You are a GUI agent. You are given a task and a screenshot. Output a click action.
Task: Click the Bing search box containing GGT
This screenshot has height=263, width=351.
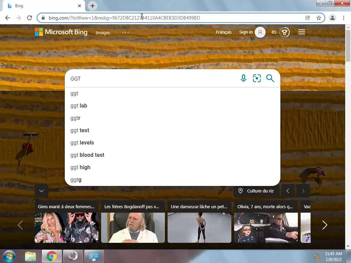152,78
